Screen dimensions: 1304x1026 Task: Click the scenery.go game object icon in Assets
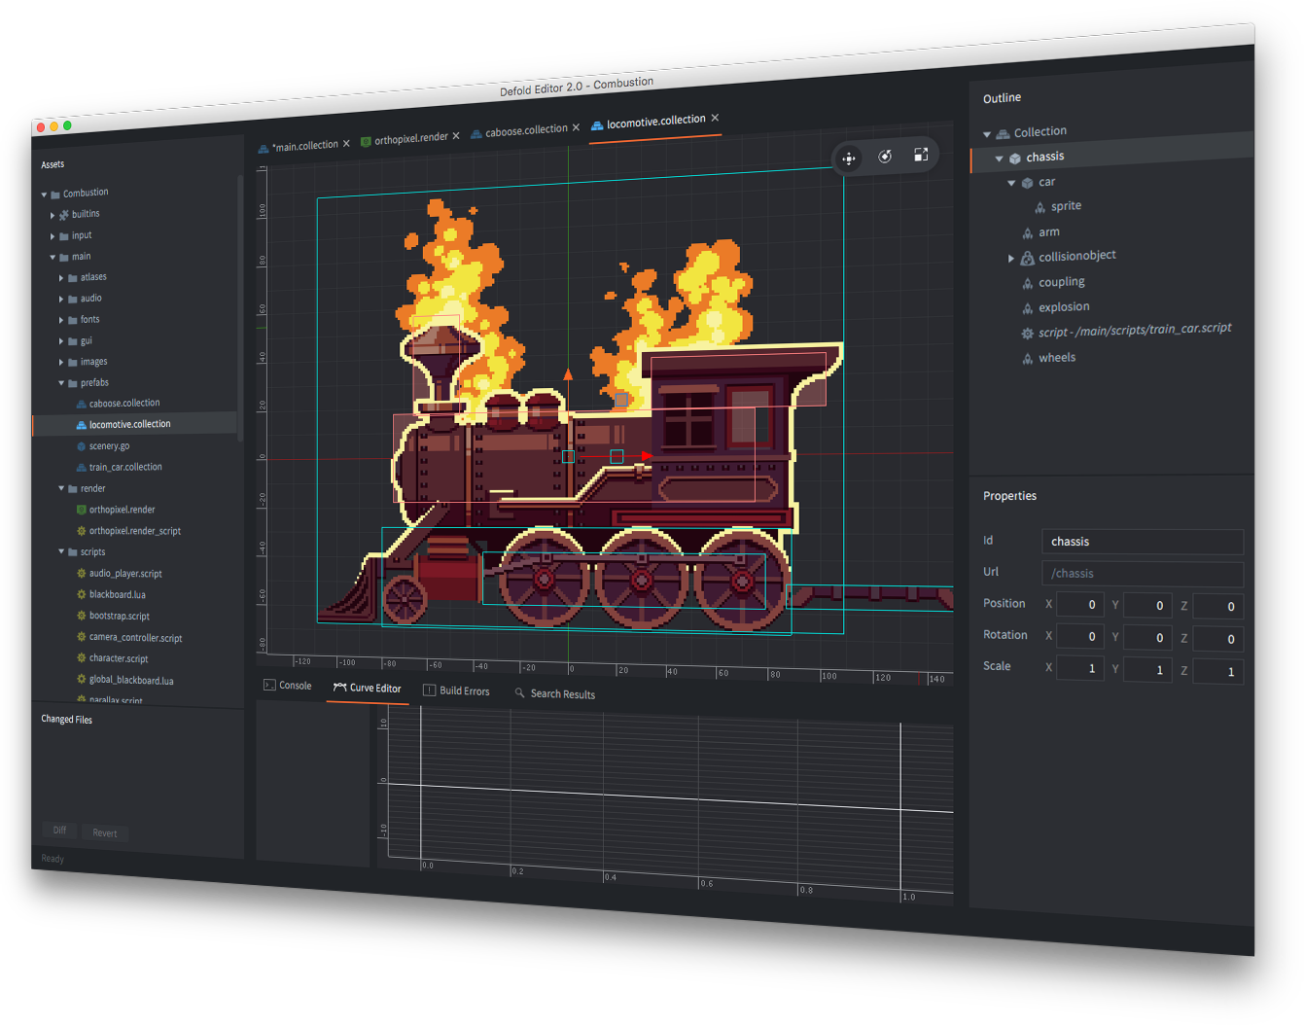(x=81, y=445)
